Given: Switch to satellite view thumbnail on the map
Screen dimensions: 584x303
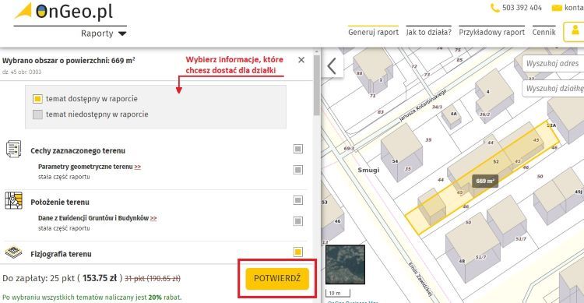Looking at the screenshot, I should (x=345, y=265).
